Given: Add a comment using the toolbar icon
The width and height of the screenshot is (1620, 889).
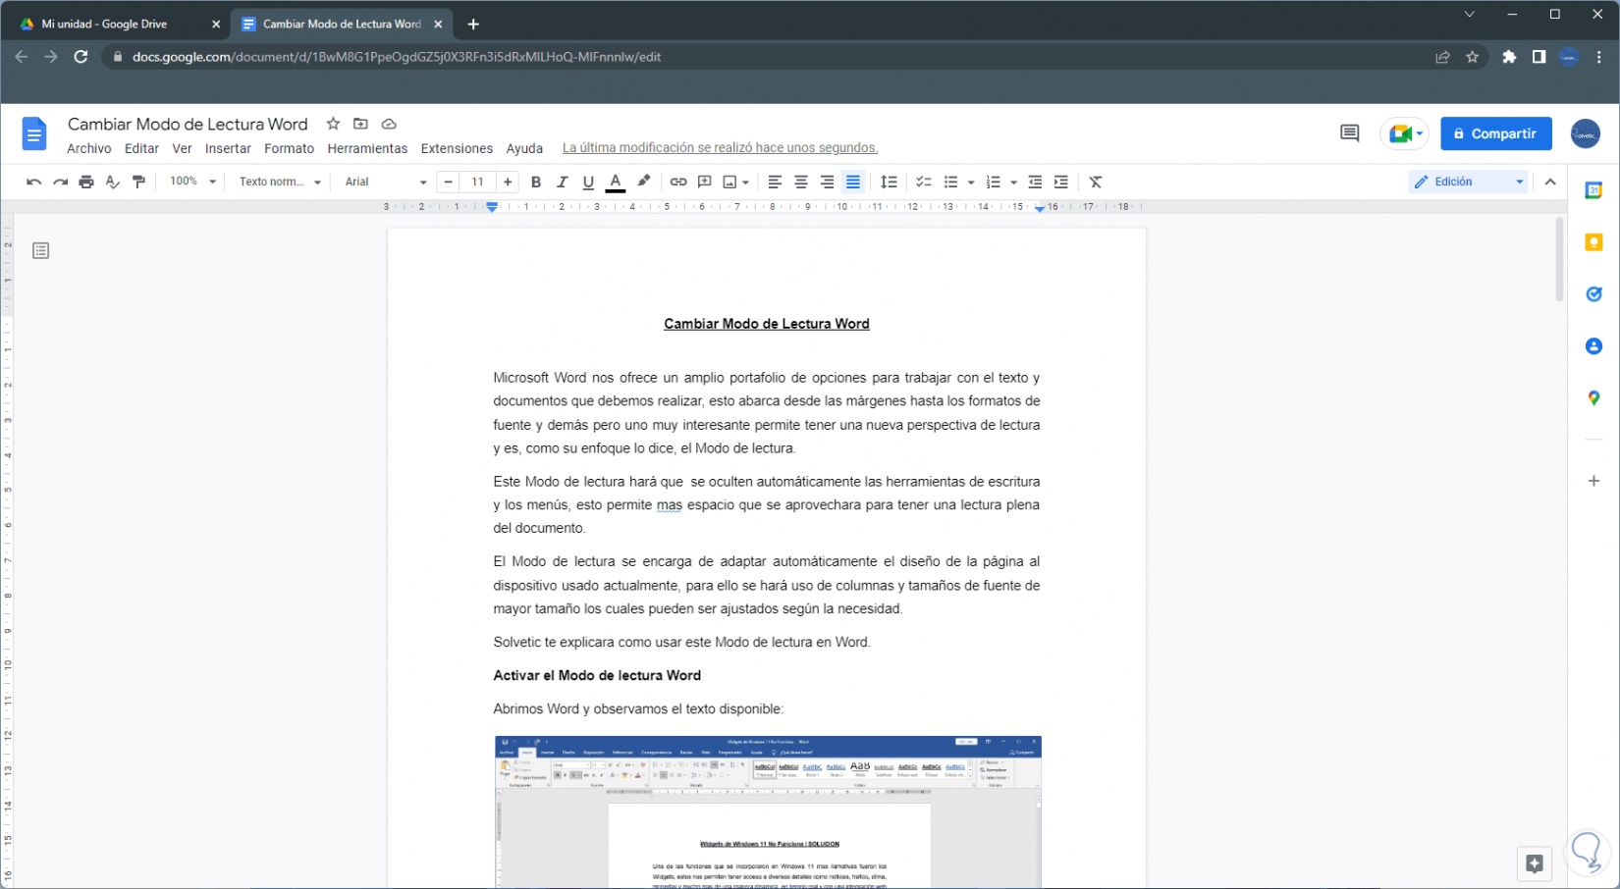Looking at the screenshot, I should [705, 182].
